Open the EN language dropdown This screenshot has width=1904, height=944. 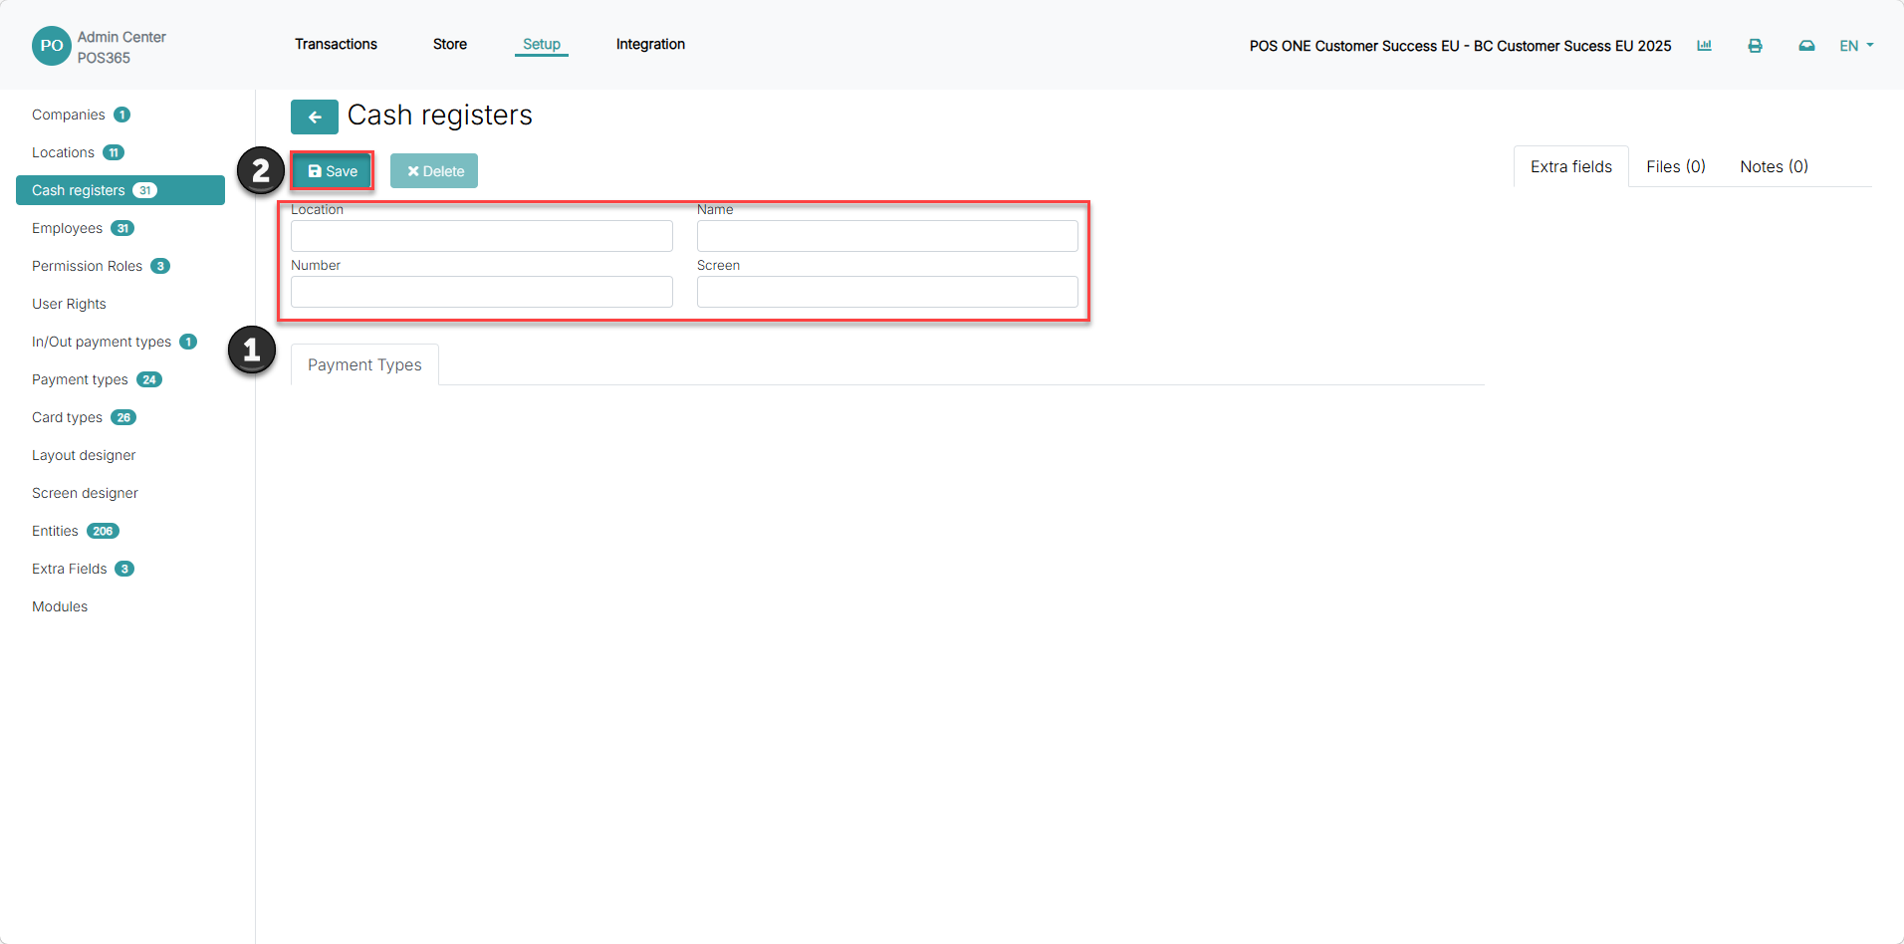1856,46
